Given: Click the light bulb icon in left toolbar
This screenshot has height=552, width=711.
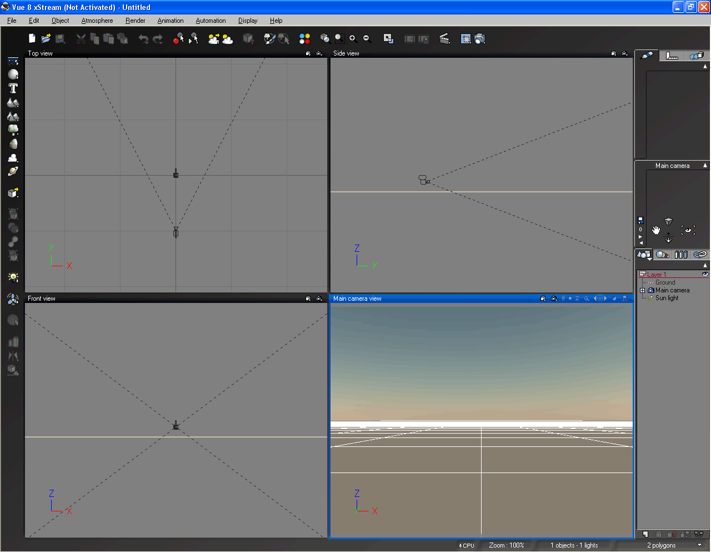Looking at the screenshot, I should coord(13,277).
